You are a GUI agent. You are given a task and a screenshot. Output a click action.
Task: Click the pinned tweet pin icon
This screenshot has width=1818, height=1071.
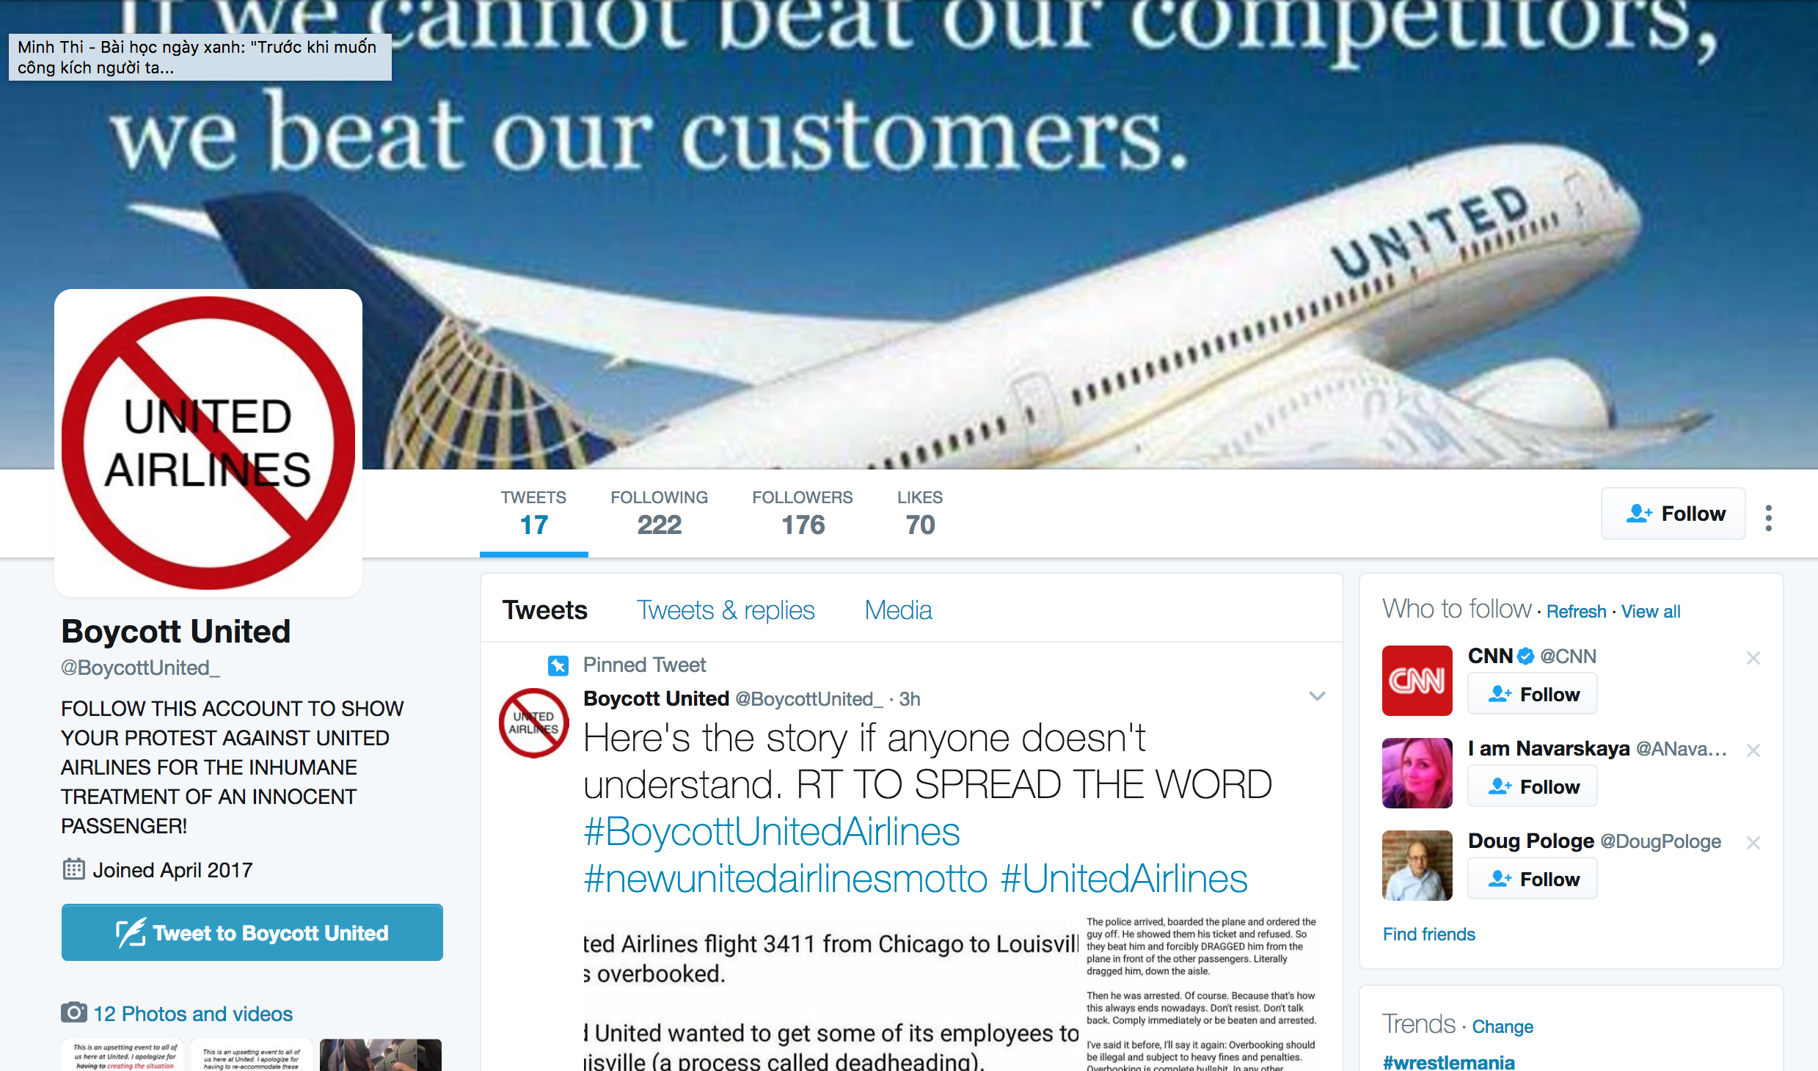pyautogui.click(x=558, y=665)
